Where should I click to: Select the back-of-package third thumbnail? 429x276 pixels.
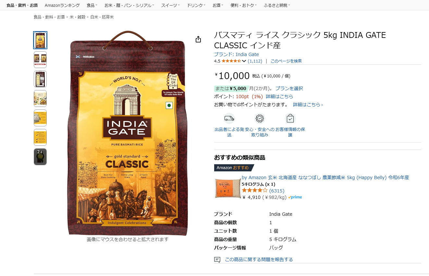(x=40, y=79)
